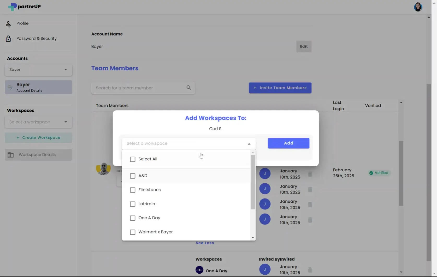Open the Password & Security section
This screenshot has height=277, width=437.
point(36,38)
